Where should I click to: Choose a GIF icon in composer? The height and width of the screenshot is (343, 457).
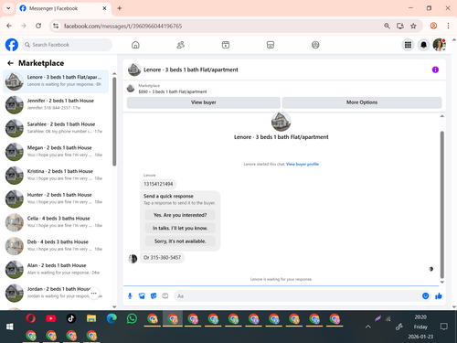[165, 295]
